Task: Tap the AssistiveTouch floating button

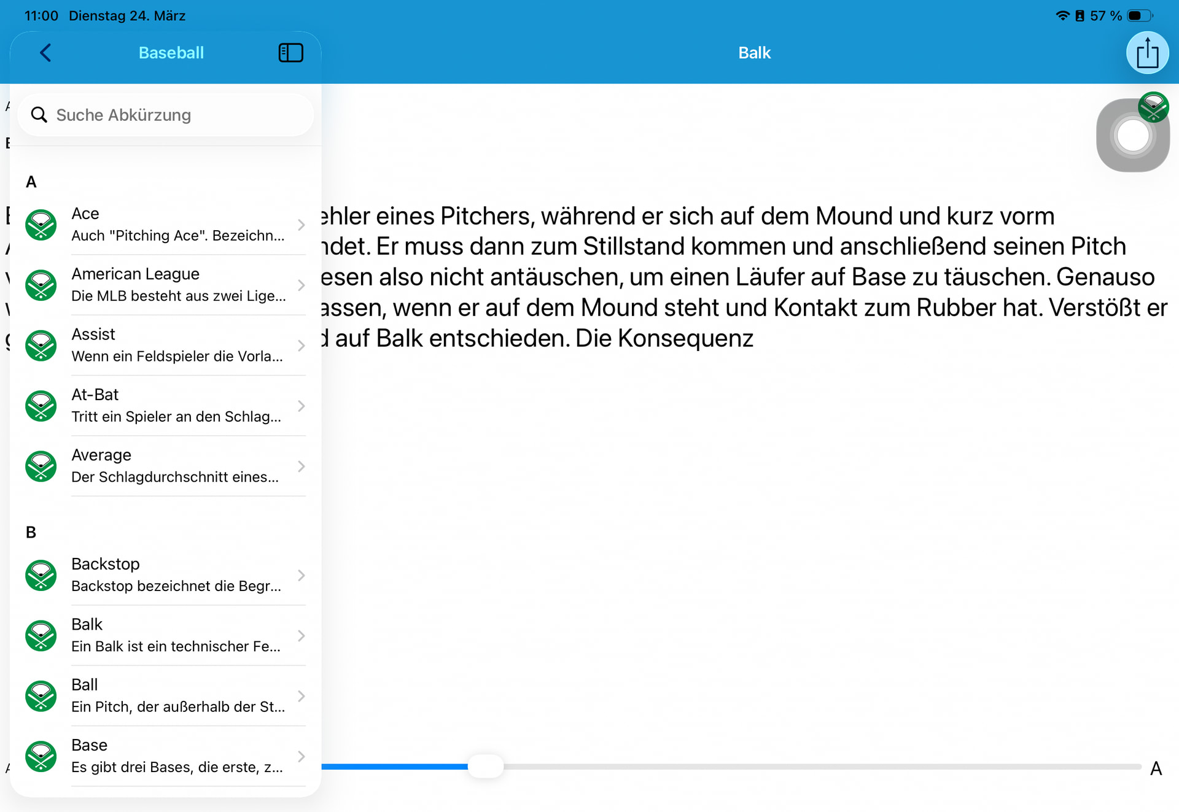Action: pyautogui.click(x=1132, y=136)
